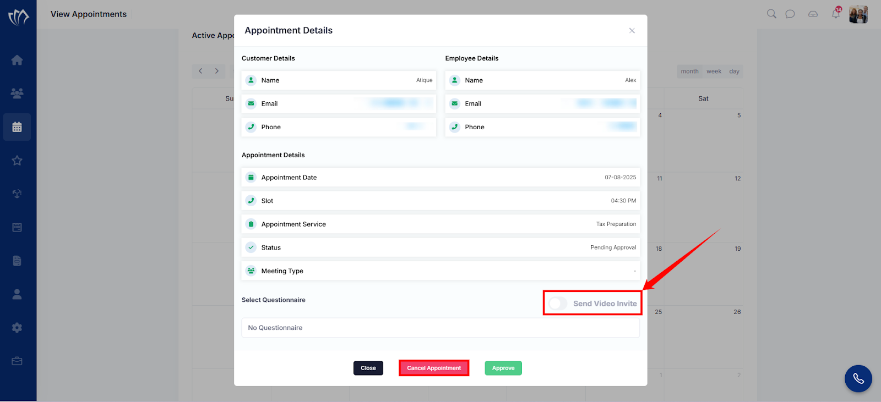The image size is (881, 402).
Task: Click View Appointments page title
Action: pyautogui.click(x=89, y=14)
